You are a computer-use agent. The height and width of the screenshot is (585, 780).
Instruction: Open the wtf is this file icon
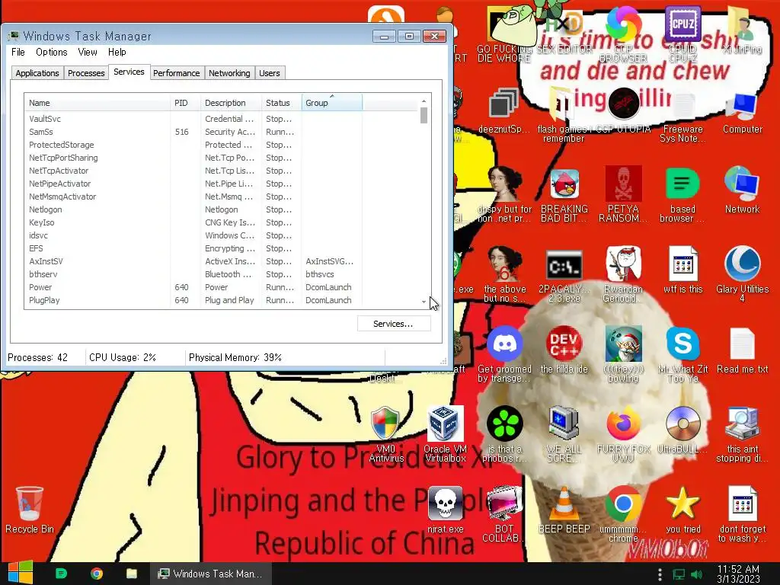coord(682,270)
